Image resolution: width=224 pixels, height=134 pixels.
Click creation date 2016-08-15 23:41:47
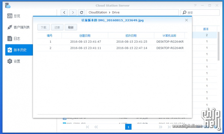point(86,42)
